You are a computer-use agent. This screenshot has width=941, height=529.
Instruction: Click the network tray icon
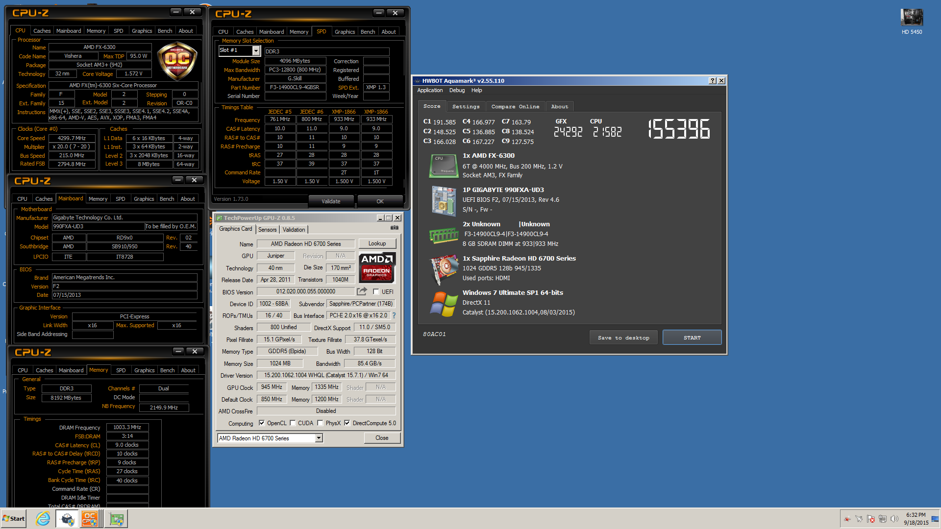(x=883, y=519)
